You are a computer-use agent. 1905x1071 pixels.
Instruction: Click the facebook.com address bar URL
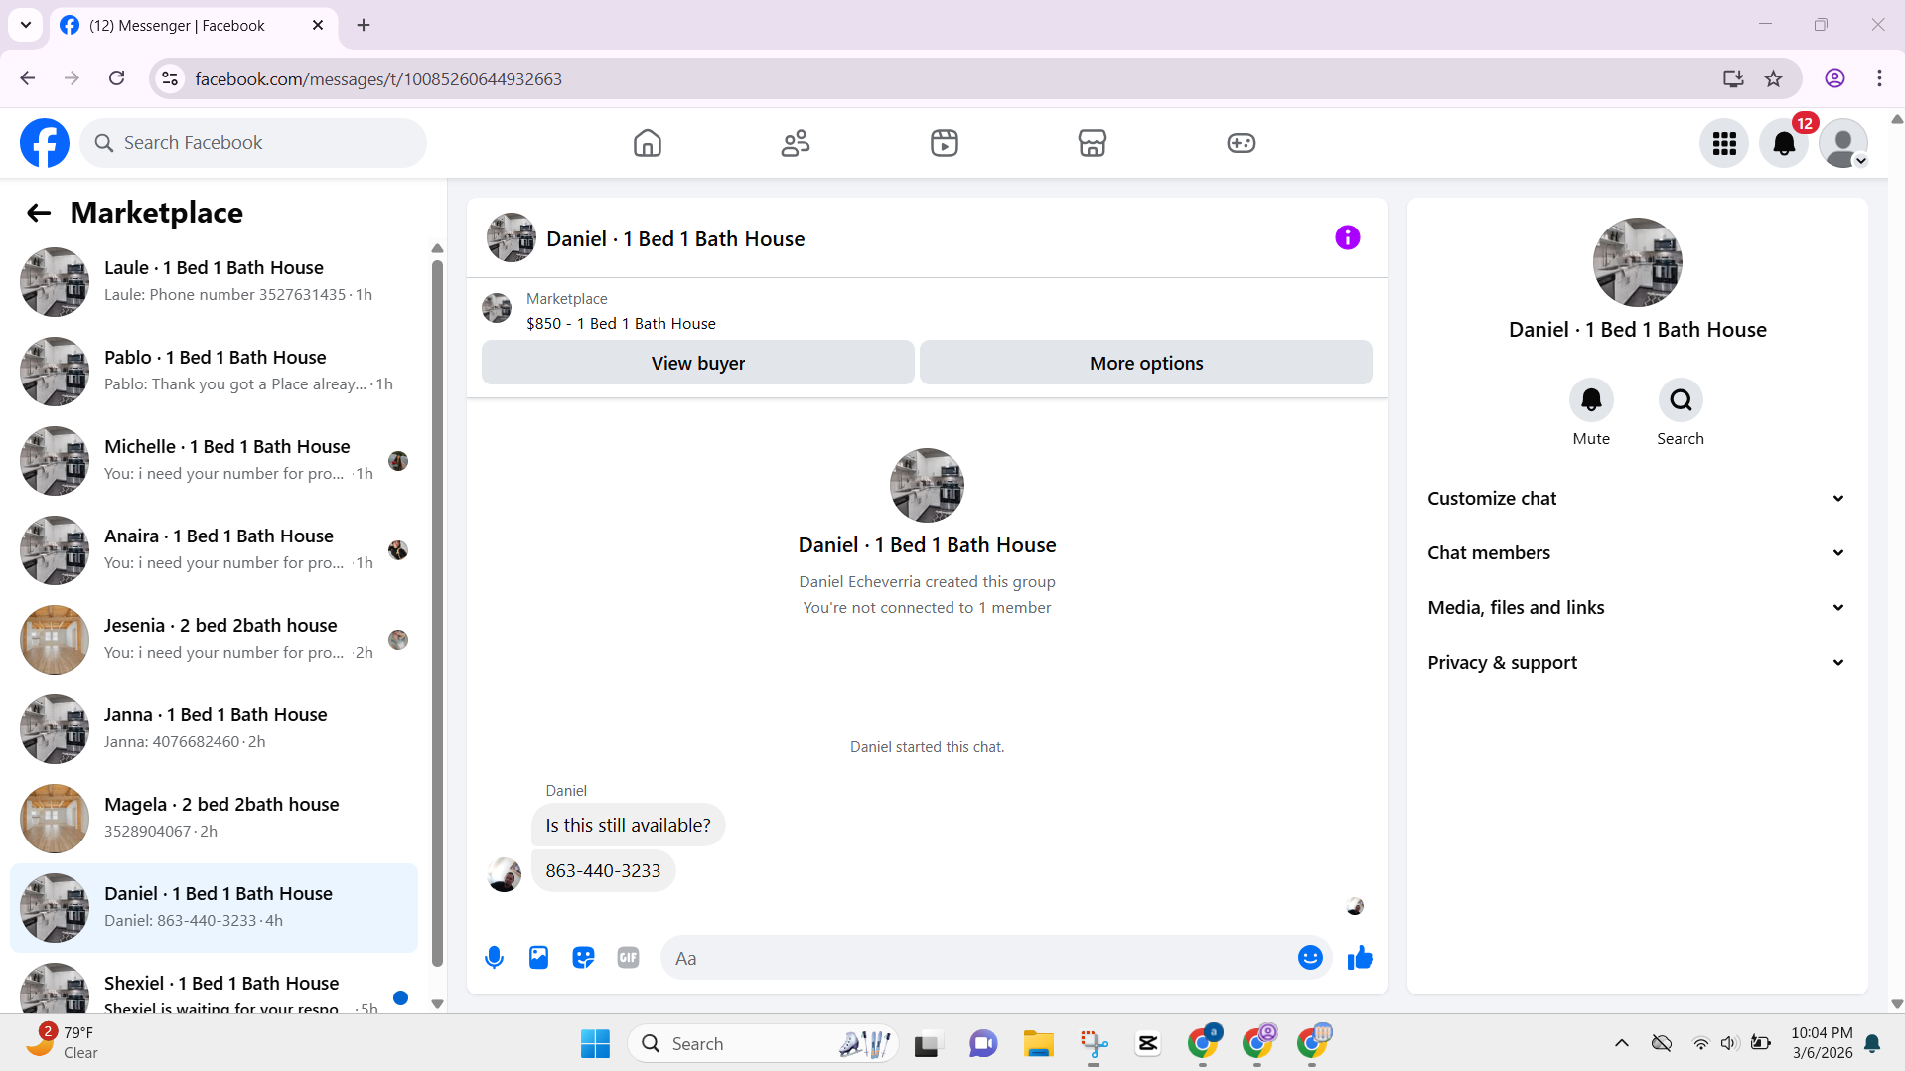coord(378,79)
